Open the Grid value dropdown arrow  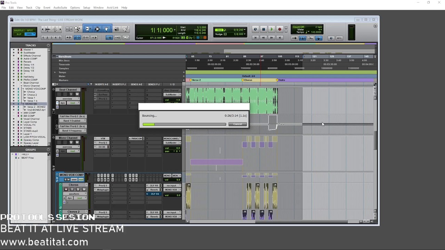point(245,30)
